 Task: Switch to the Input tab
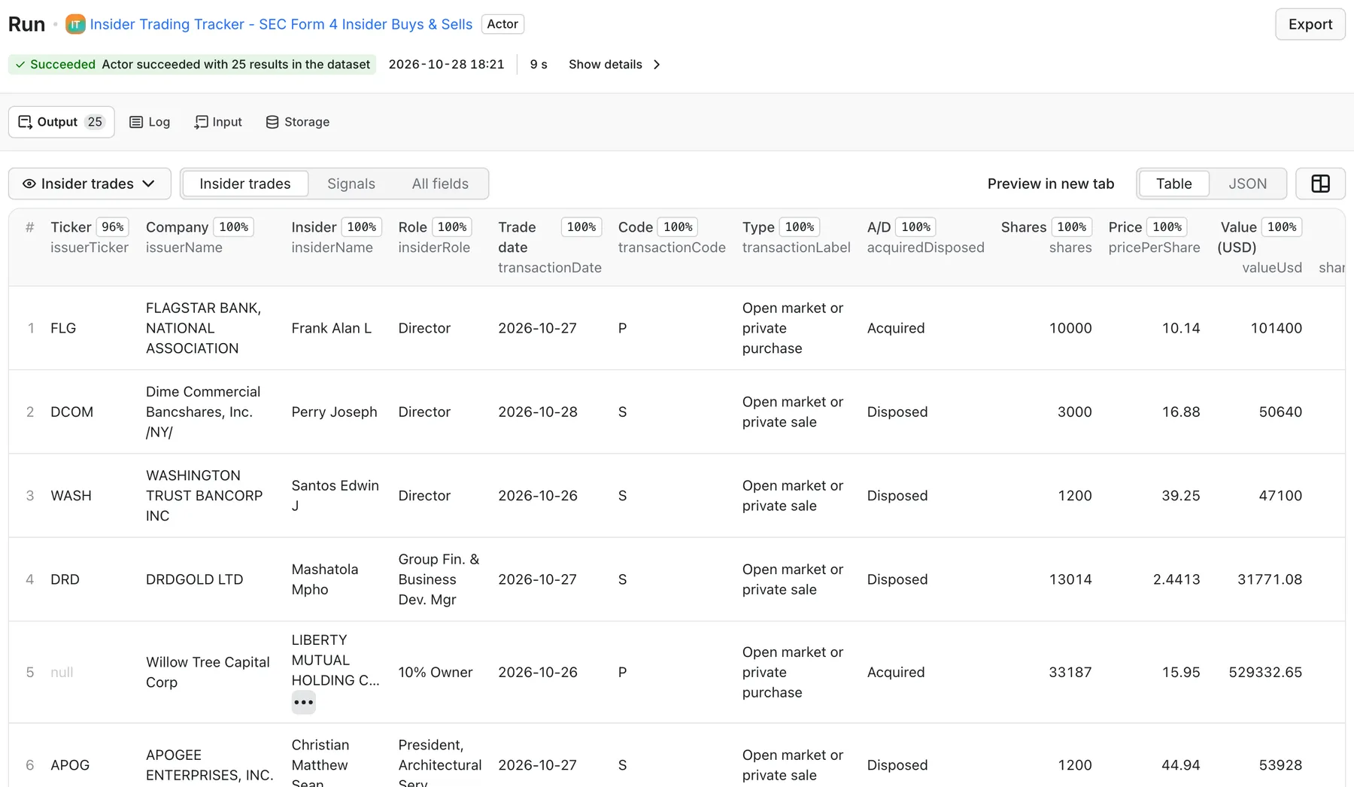[218, 122]
